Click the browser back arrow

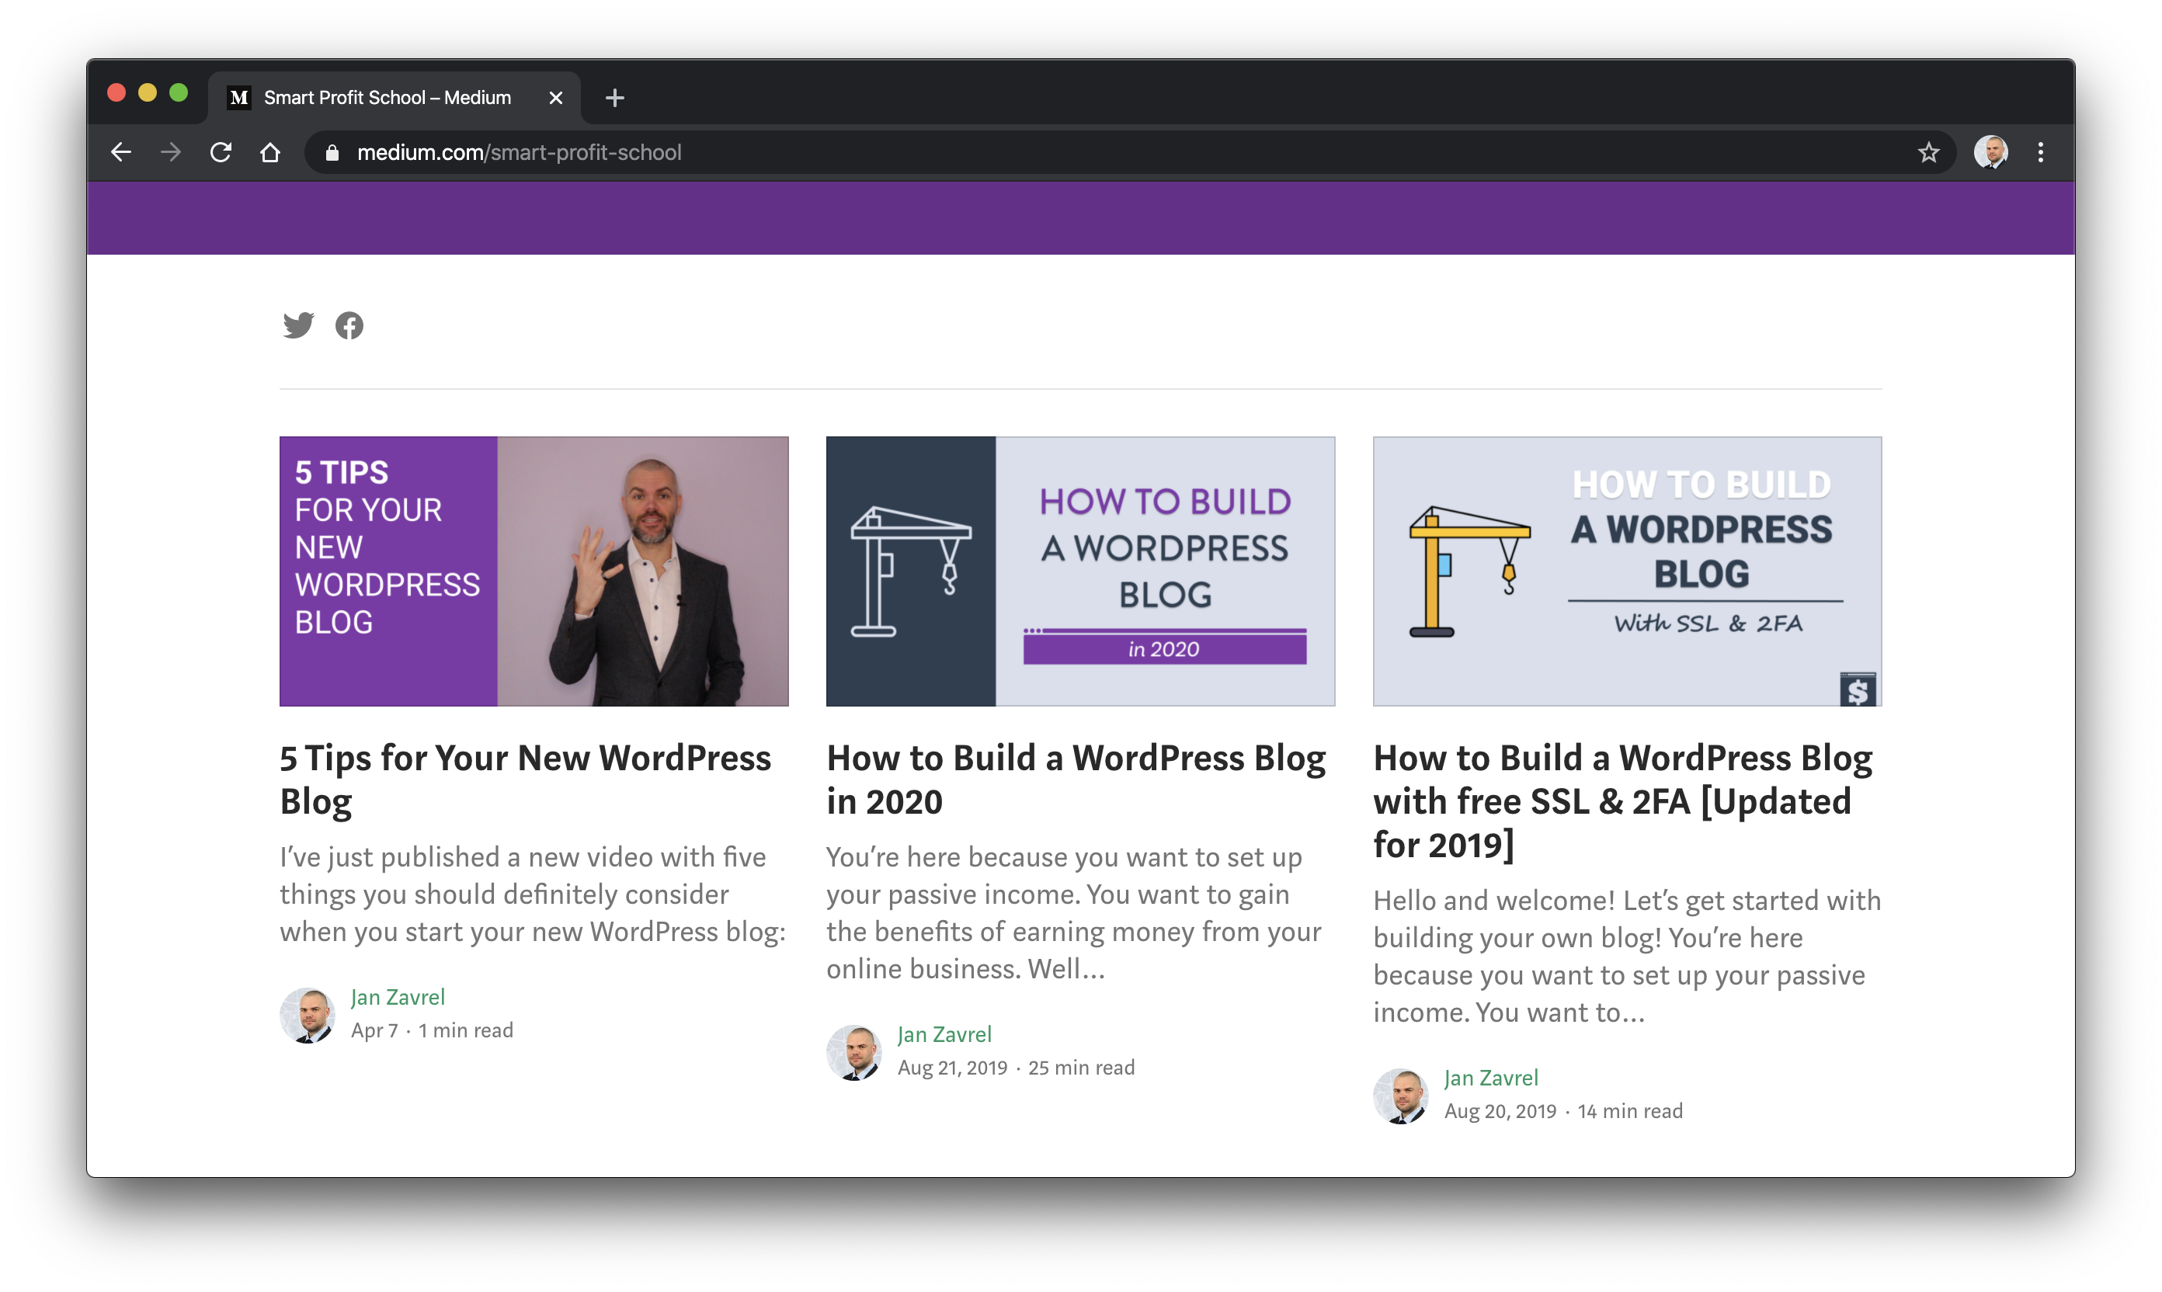click(121, 152)
